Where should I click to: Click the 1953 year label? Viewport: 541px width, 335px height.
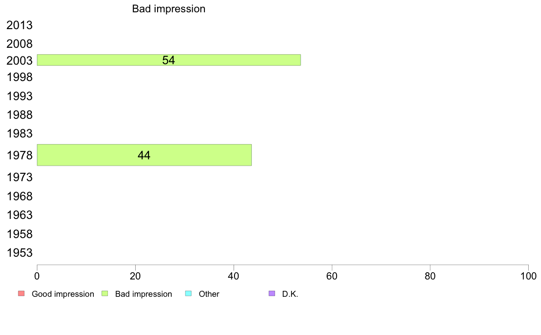coord(20,253)
